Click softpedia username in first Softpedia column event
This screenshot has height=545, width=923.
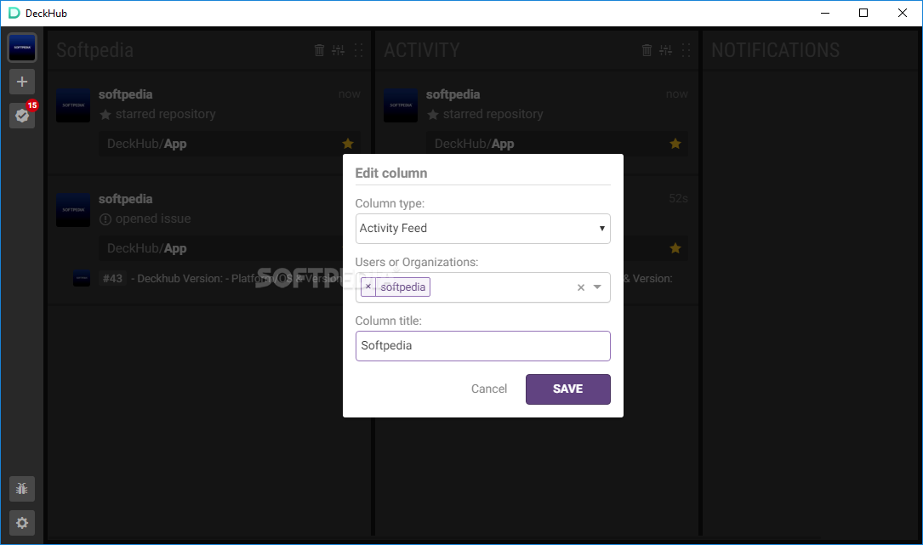[125, 94]
